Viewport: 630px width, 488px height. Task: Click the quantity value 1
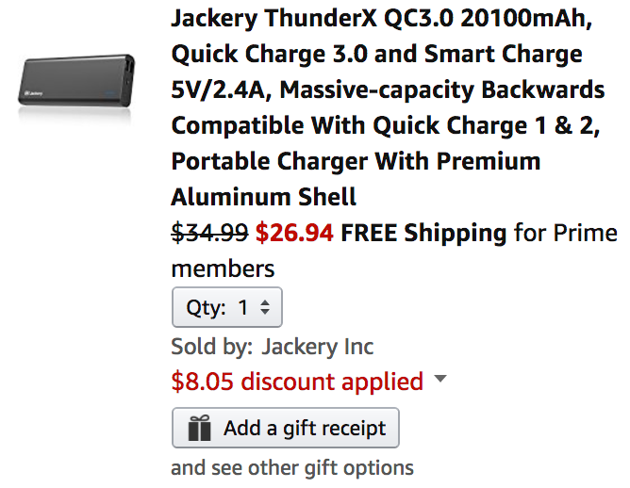click(243, 307)
